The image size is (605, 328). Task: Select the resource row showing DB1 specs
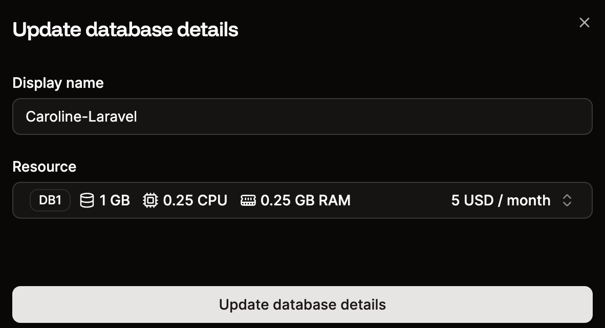coord(302,200)
